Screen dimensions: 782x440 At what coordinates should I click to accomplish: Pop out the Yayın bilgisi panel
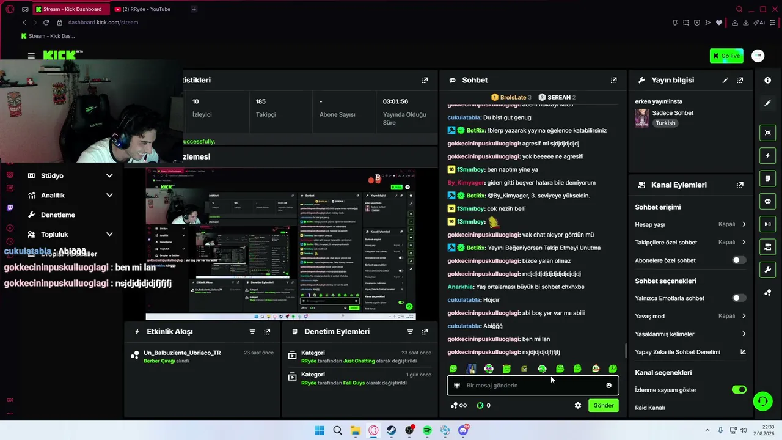740,80
